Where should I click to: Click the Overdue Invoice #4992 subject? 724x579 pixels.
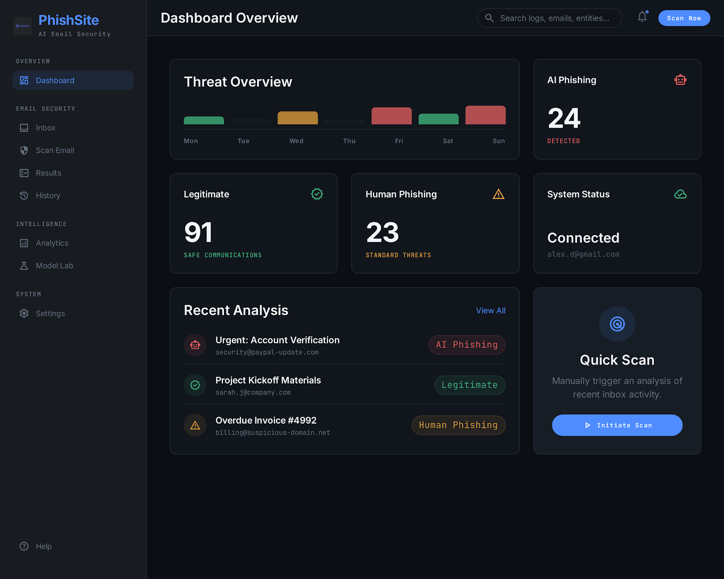tap(266, 420)
